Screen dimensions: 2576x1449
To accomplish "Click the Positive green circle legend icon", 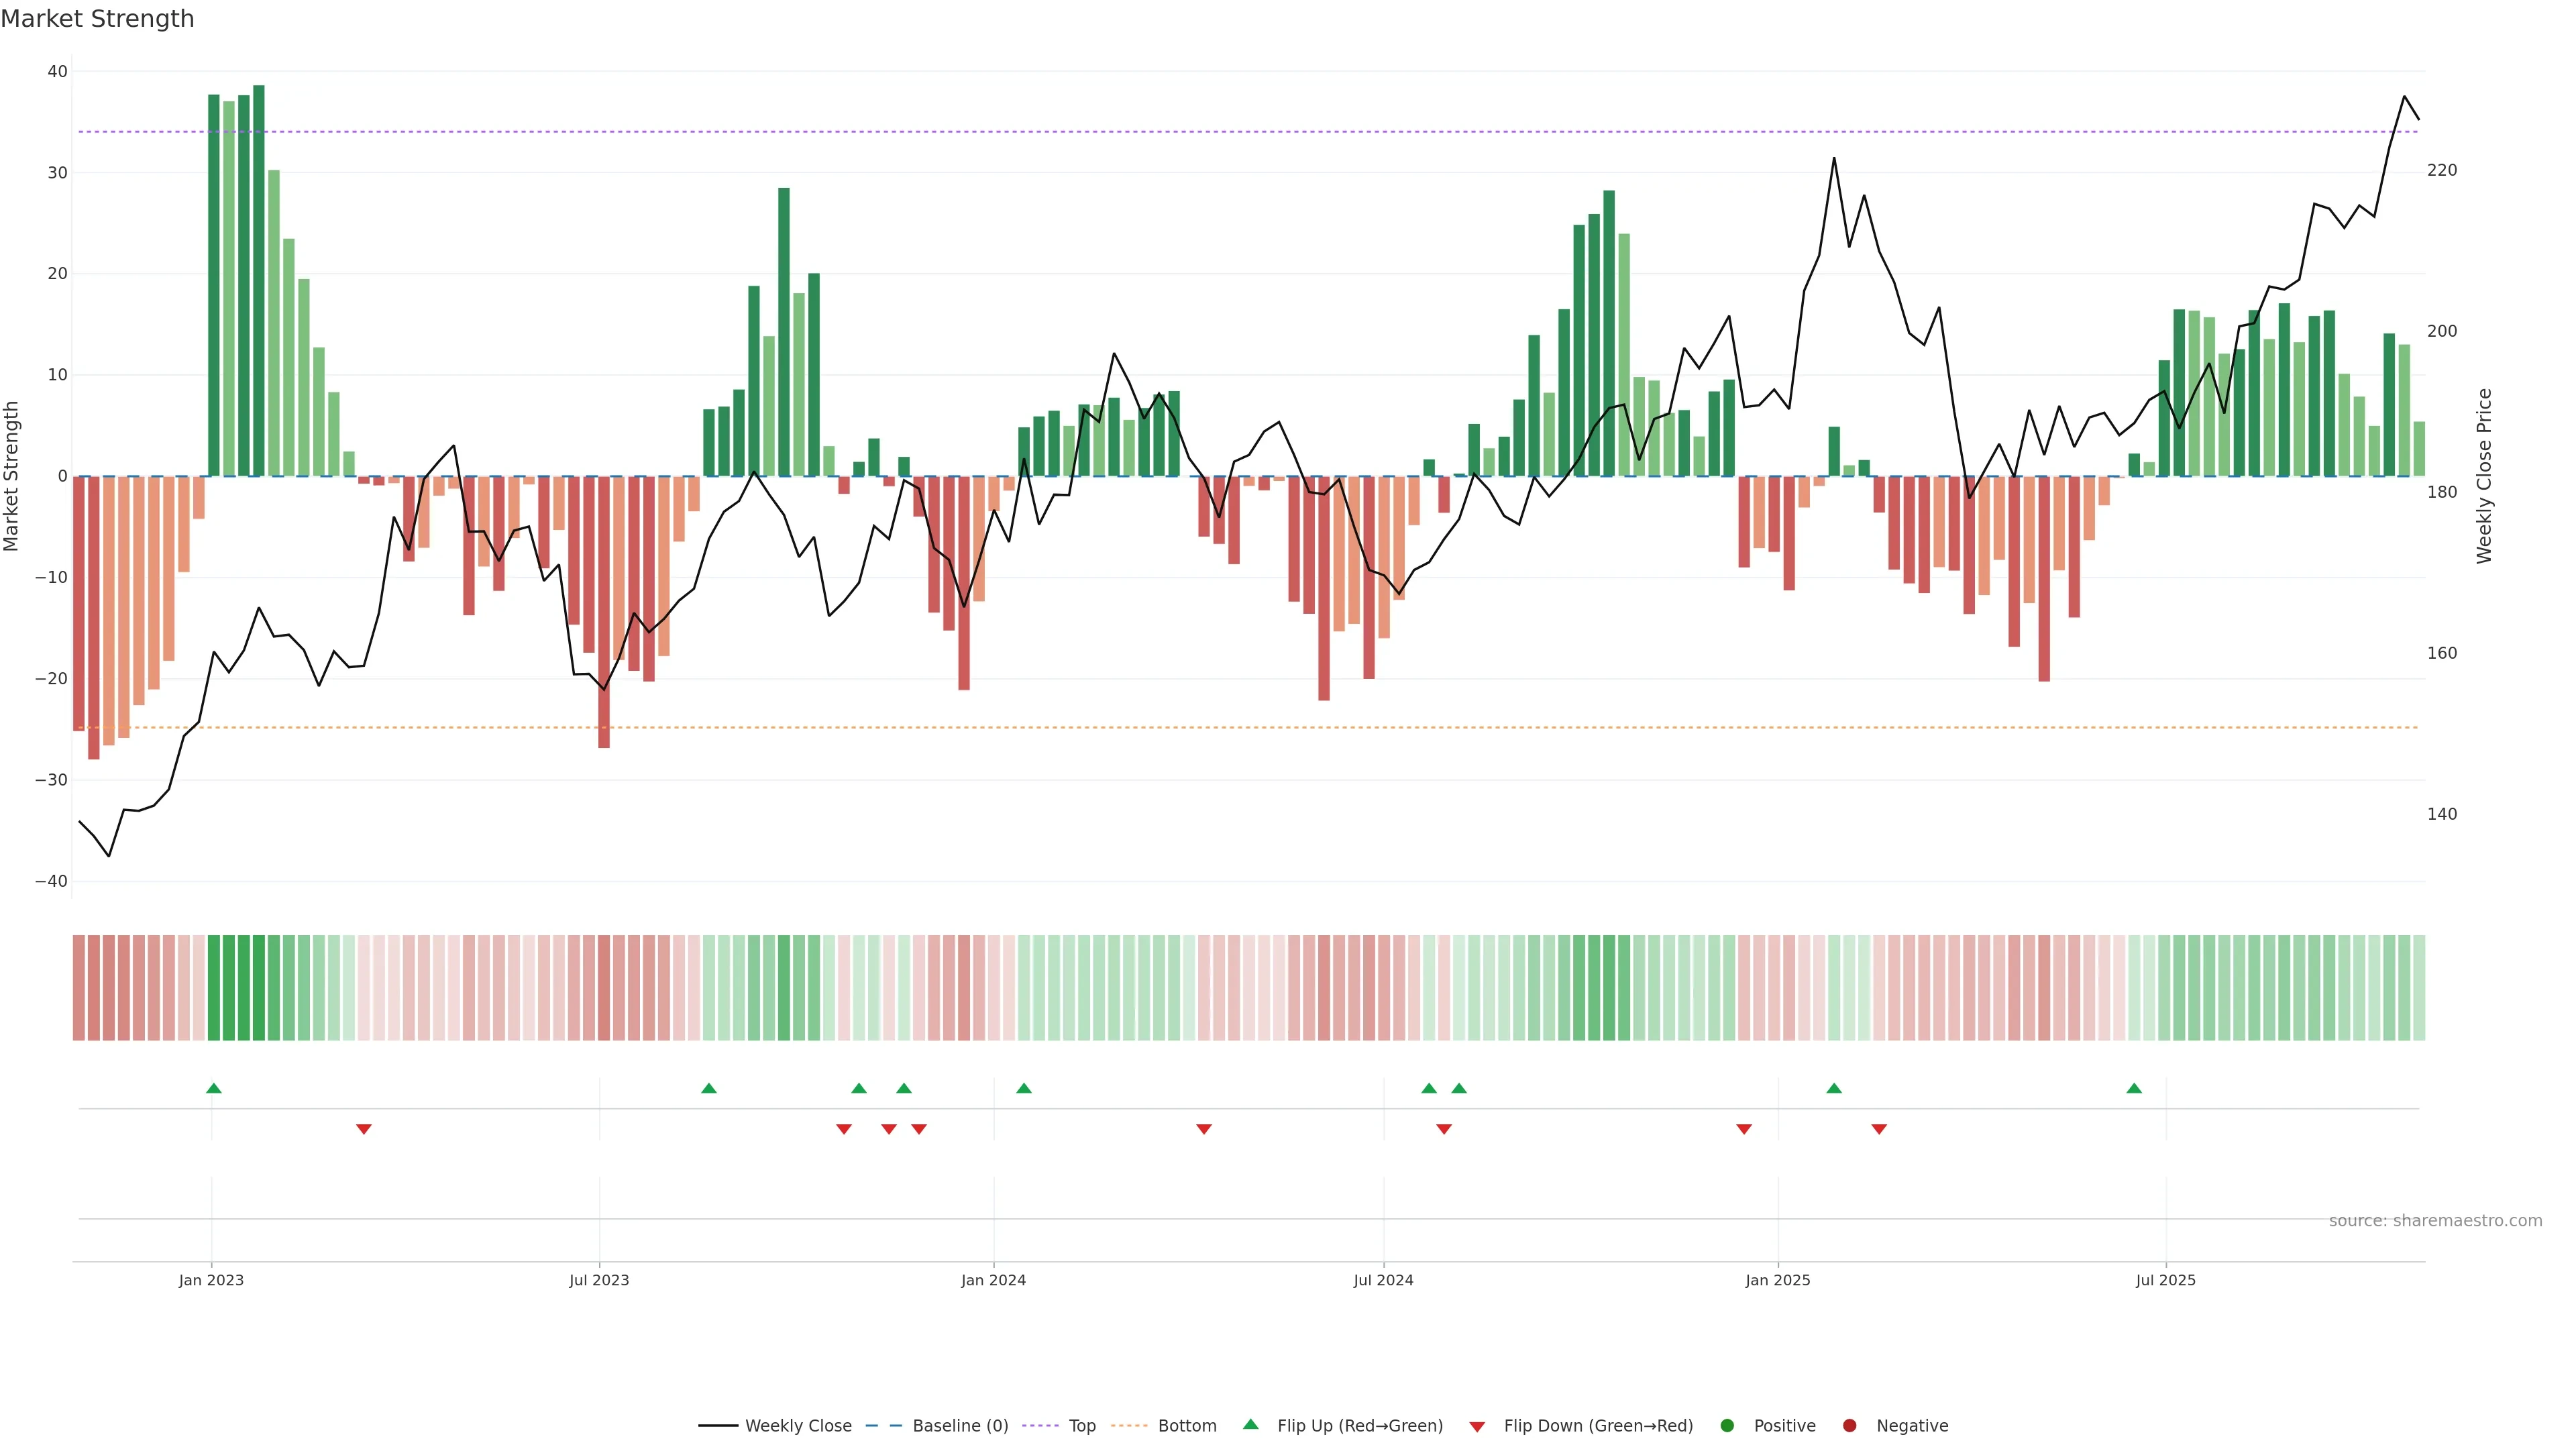I will (x=1727, y=1426).
